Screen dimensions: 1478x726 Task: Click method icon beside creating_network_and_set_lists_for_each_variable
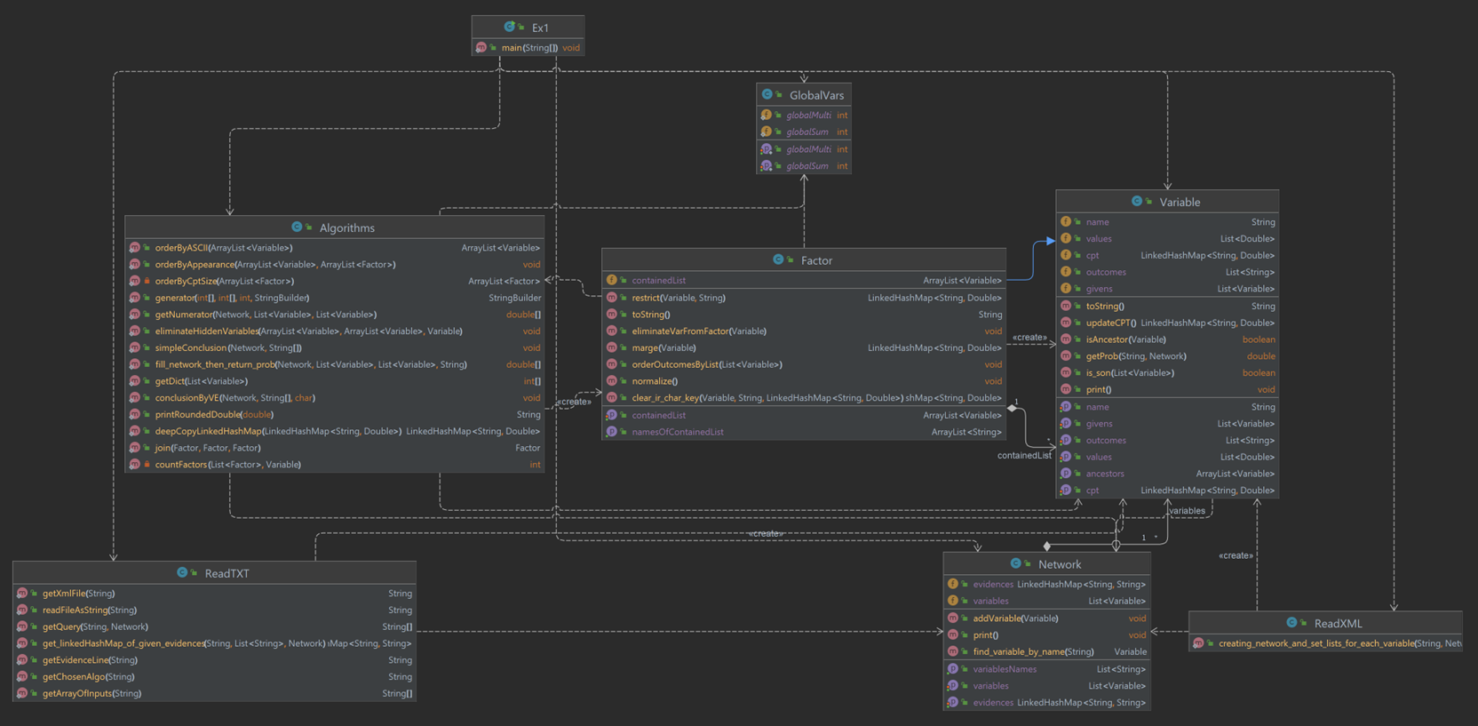pos(1198,643)
